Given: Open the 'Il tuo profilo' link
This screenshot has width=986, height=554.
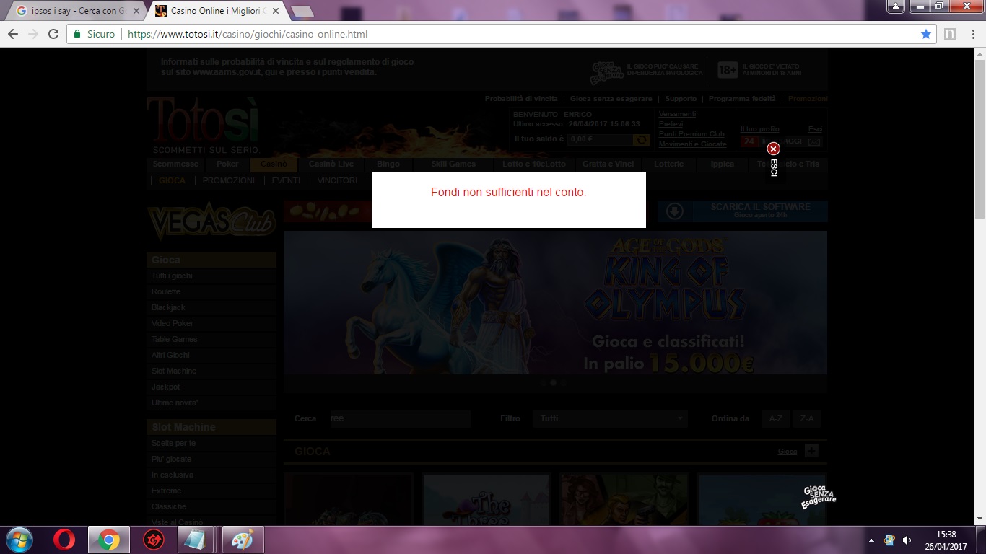Looking at the screenshot, I should tap(759, 129).
